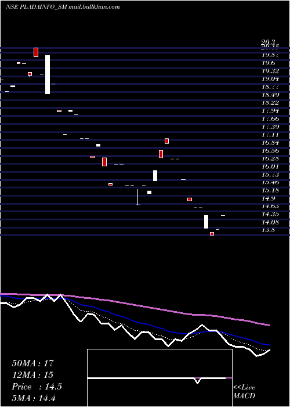Click the 17.39 price axis label

[x=270, y=127]
